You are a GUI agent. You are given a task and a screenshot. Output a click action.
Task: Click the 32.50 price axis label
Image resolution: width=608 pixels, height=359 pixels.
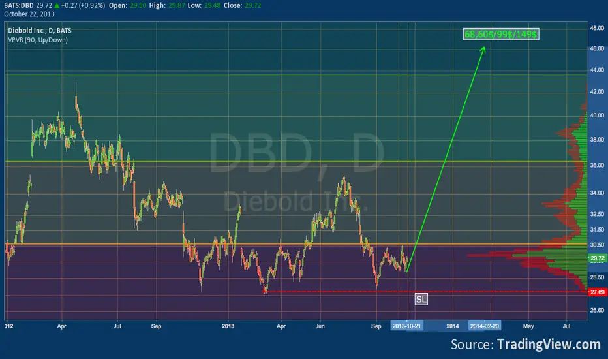pyautogui.click(x=597, y=214)
